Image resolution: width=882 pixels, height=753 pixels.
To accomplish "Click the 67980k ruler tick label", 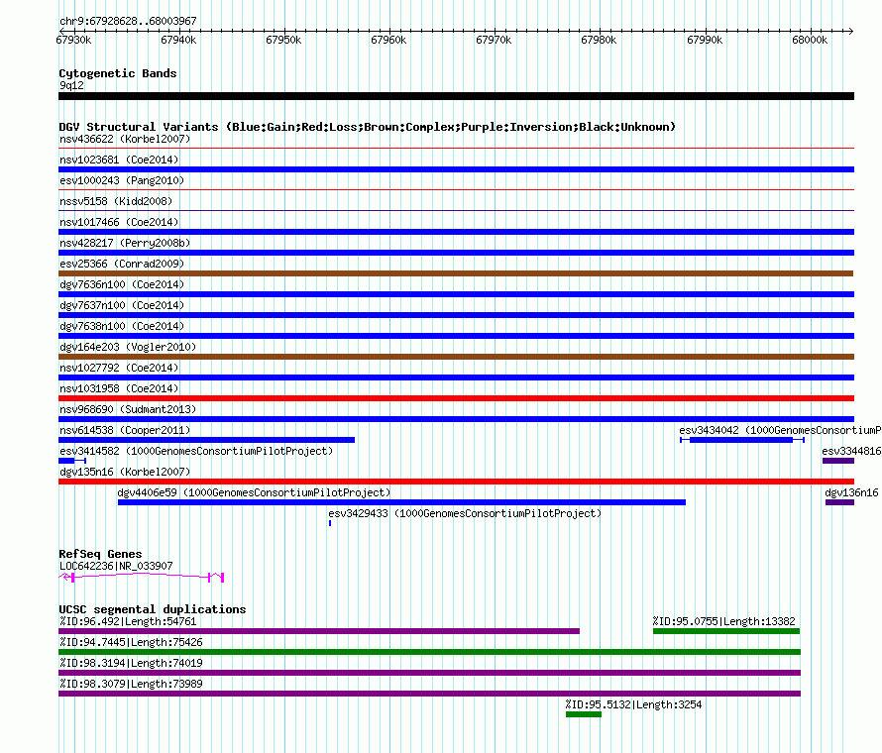I will pos(599,40).
